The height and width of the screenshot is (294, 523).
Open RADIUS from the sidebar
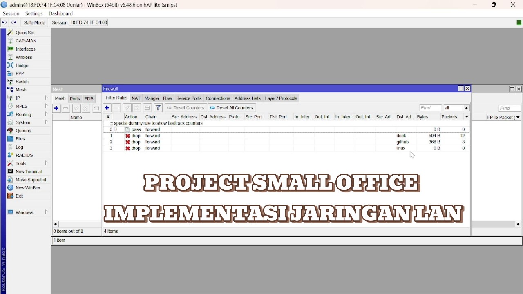(x=24, y=155)
